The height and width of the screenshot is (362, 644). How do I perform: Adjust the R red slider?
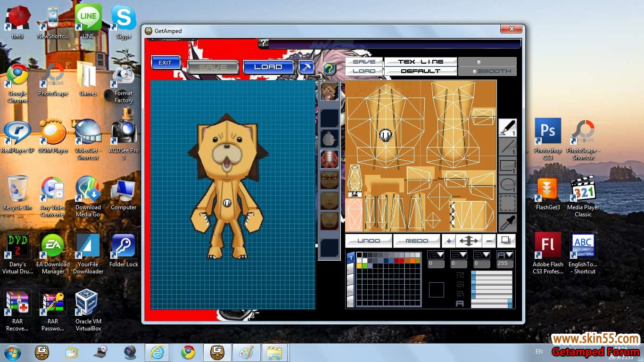[x=492, y=275]
